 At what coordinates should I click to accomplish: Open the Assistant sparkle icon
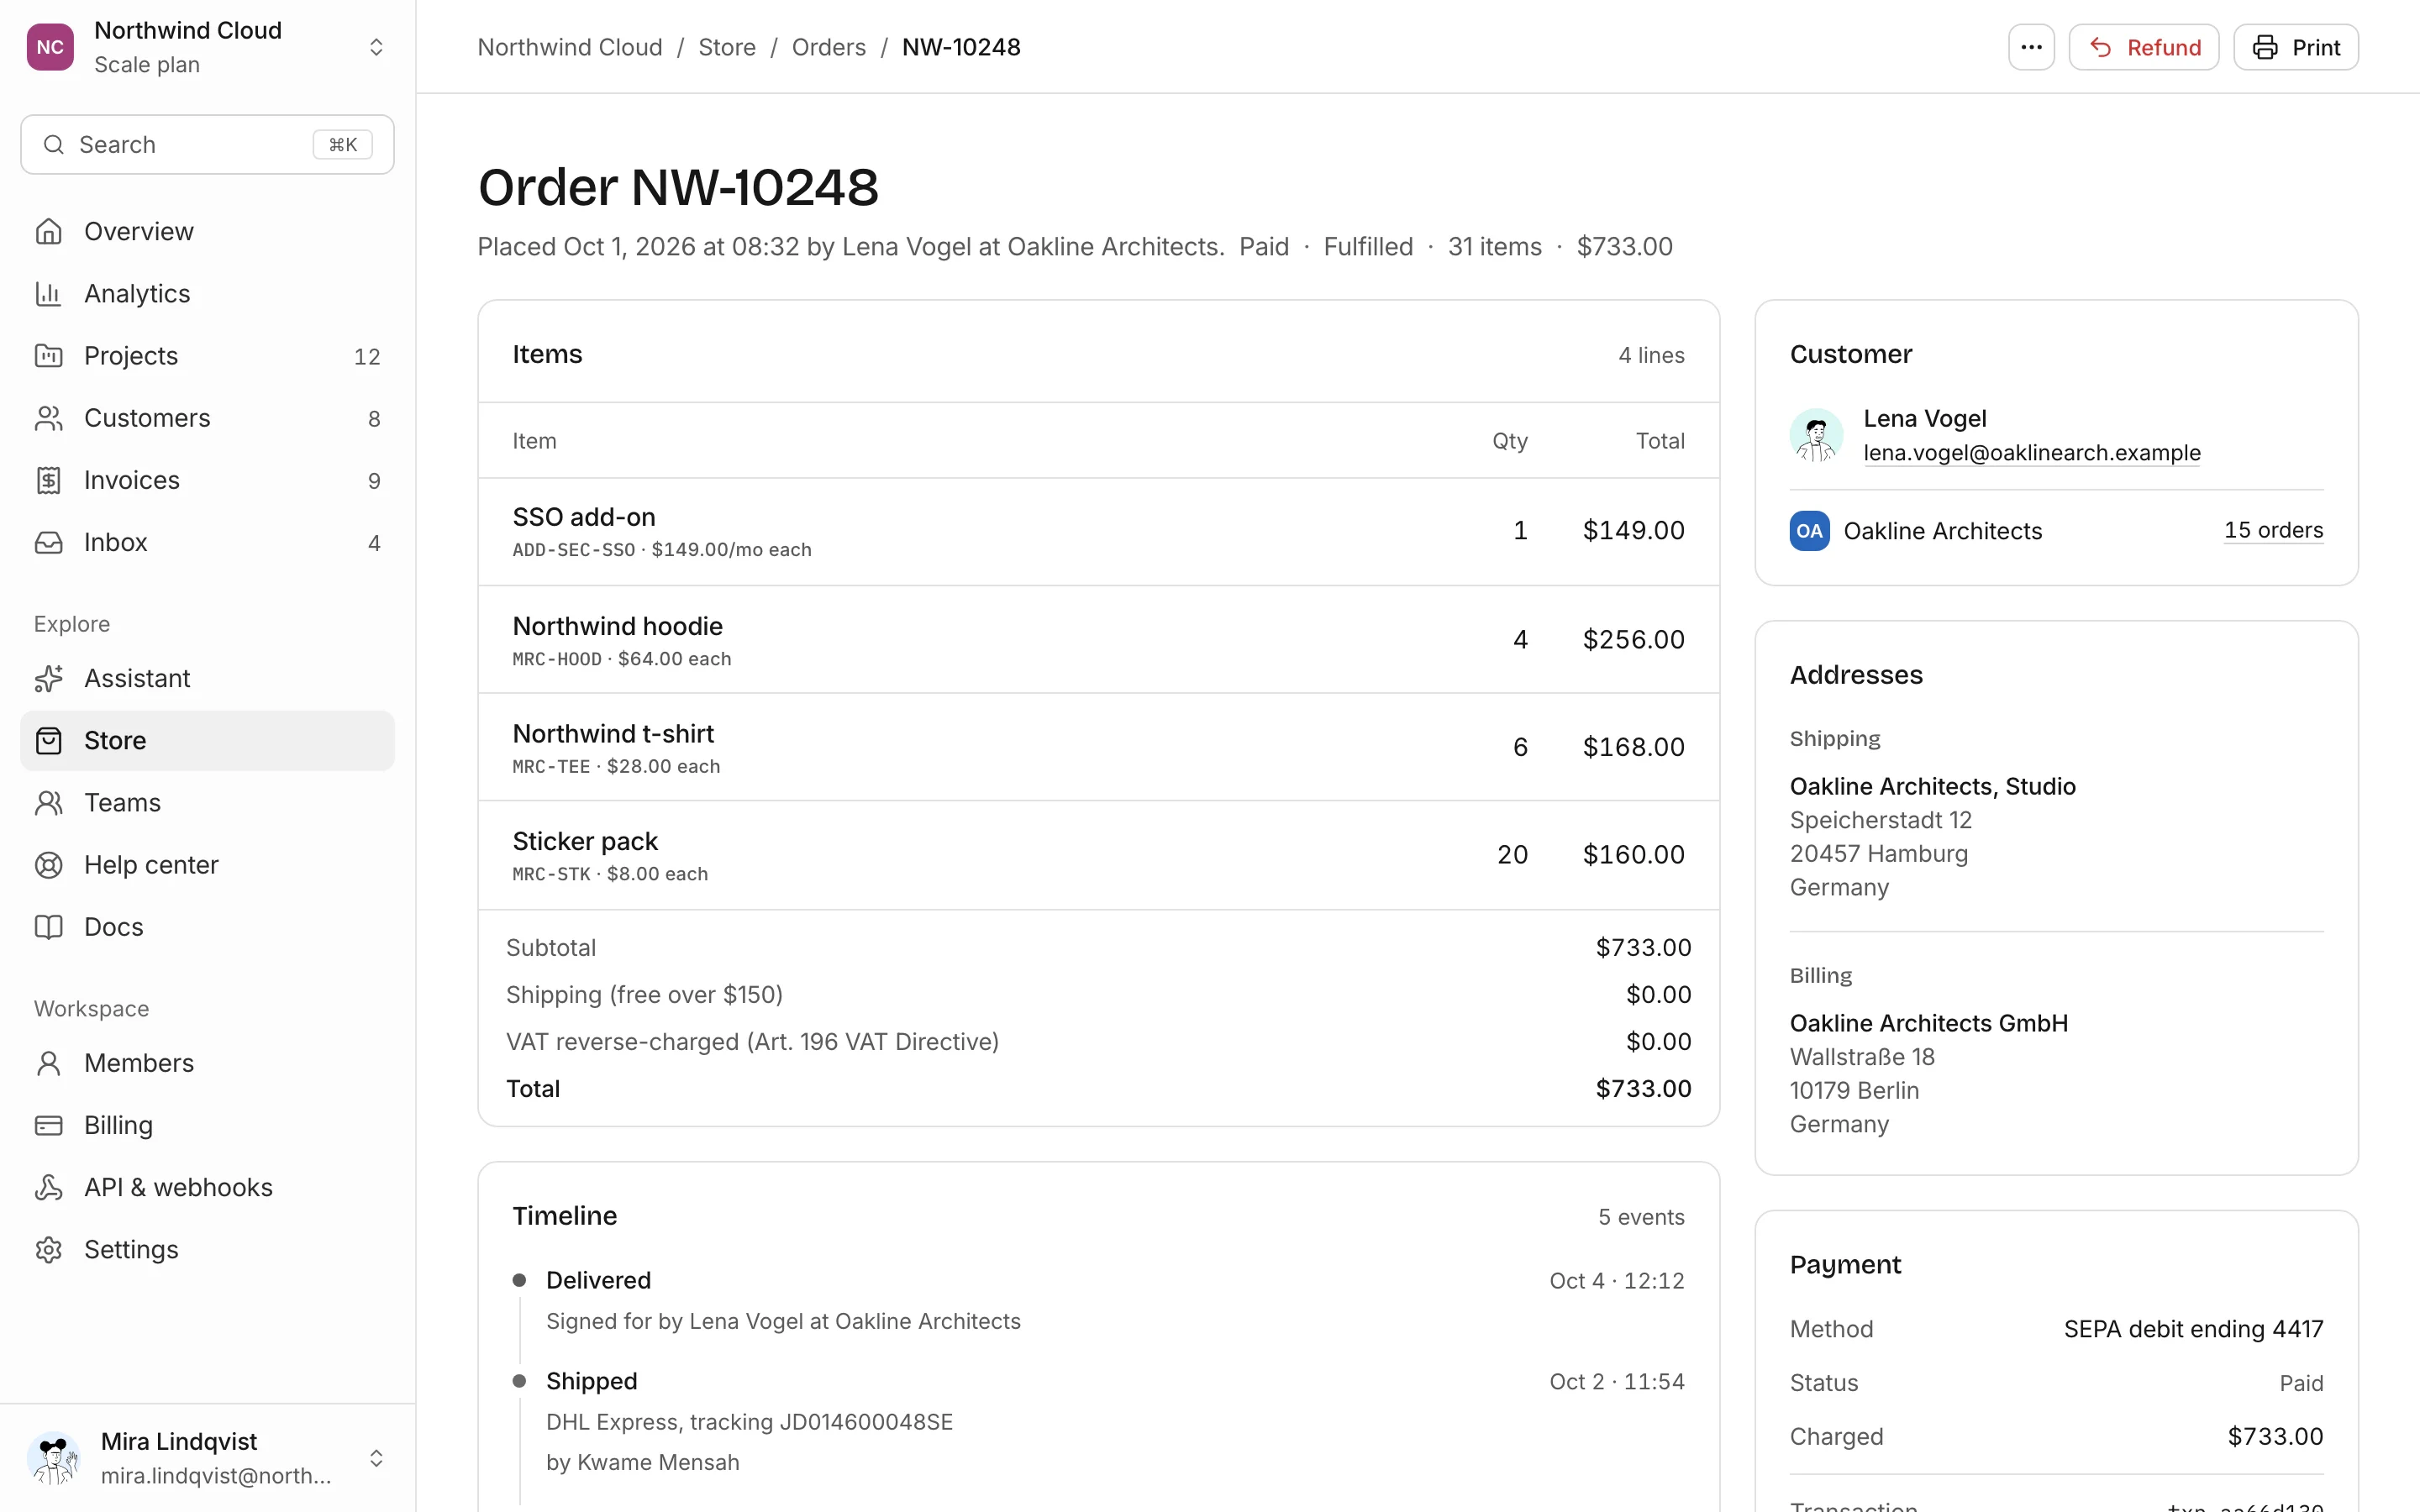(48, 678)
